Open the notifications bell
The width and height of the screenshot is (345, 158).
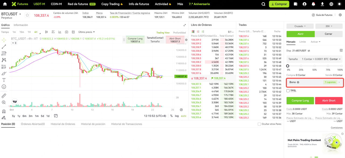tap(313, 4)
